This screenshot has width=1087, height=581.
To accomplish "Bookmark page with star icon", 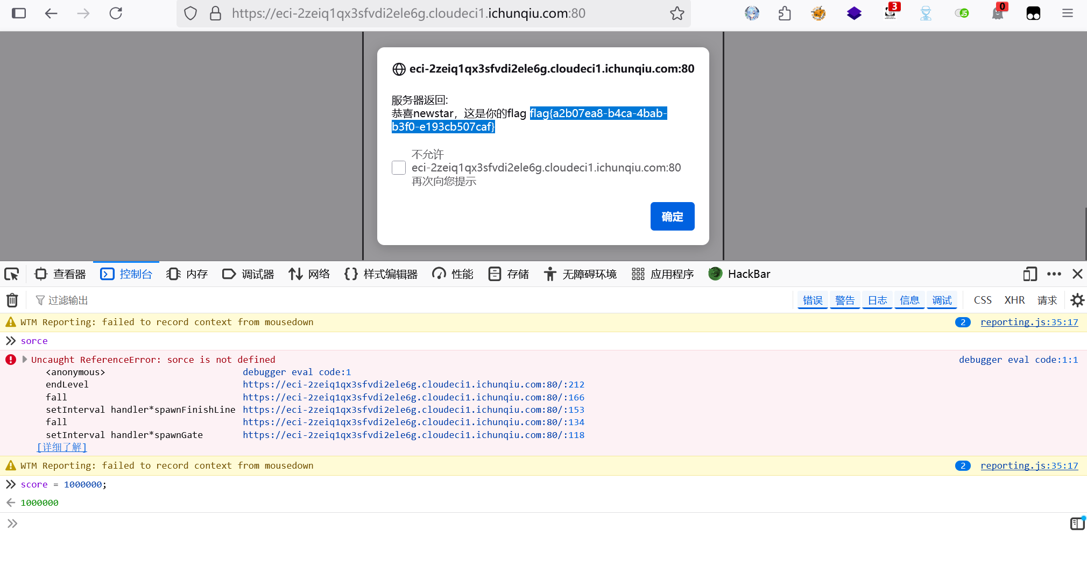I will (x=677, y=13).
